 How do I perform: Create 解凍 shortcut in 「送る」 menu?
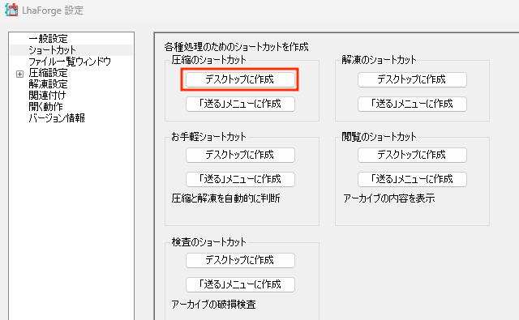pyautogui.click(x=412, y=104)
